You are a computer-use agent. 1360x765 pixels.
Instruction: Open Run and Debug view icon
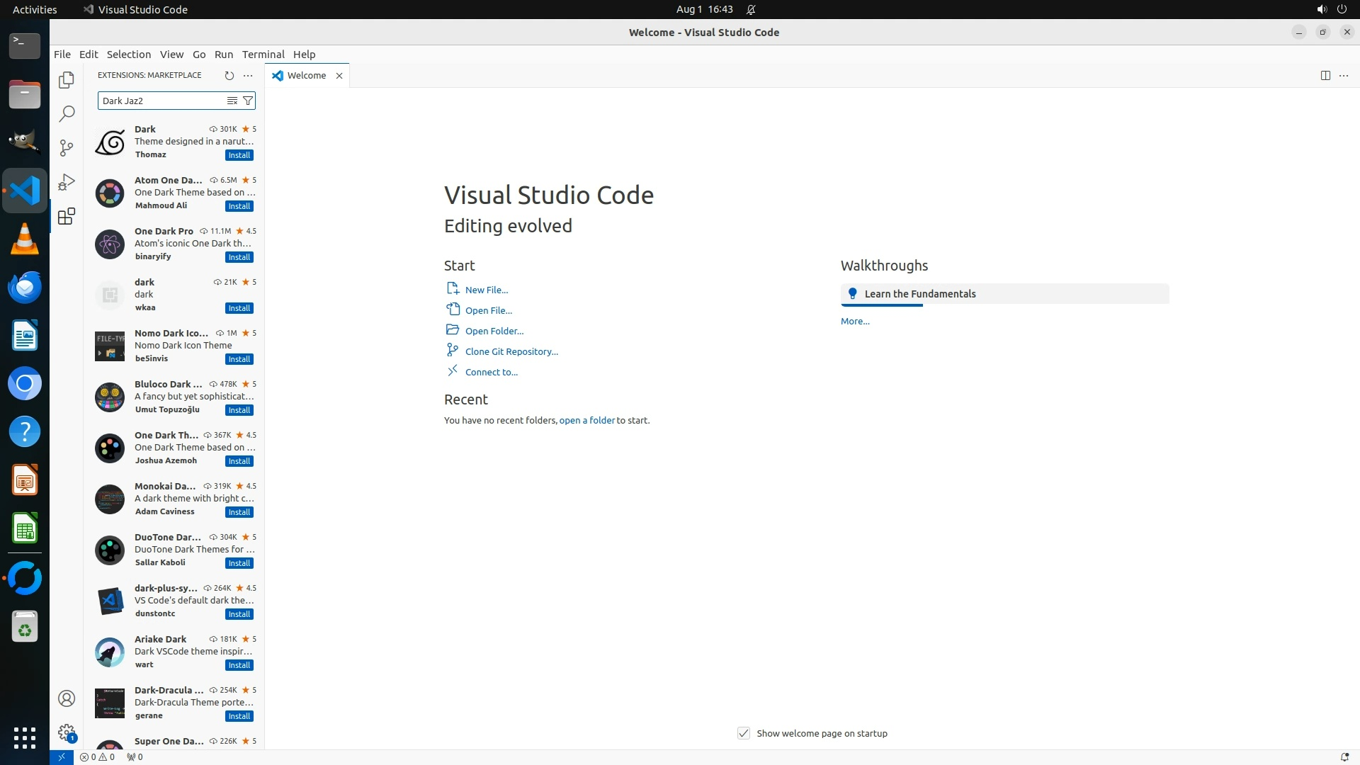66,182
